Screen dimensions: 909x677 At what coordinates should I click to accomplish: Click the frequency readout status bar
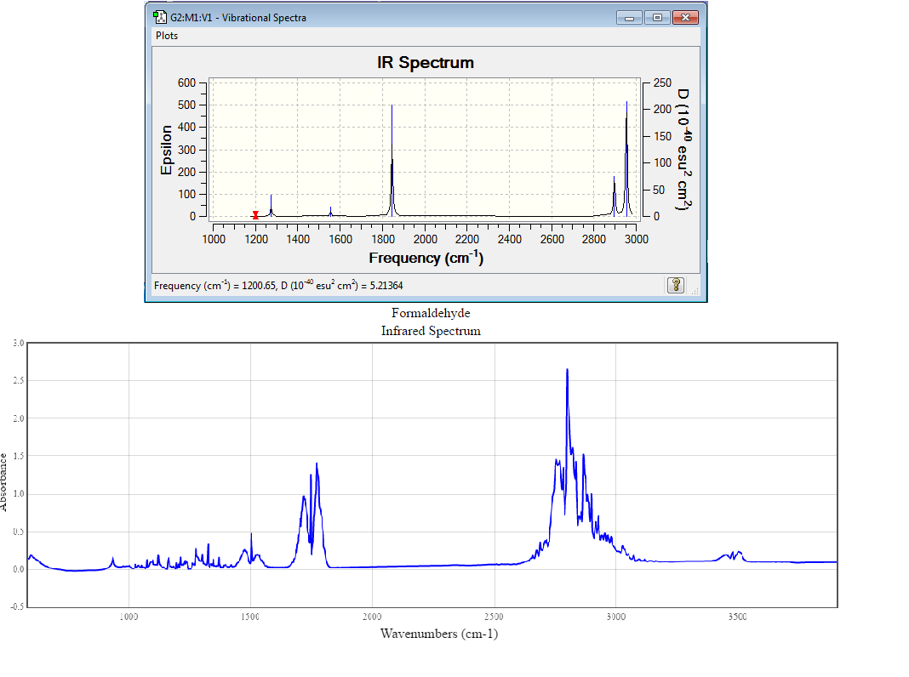tap(278, 285)
